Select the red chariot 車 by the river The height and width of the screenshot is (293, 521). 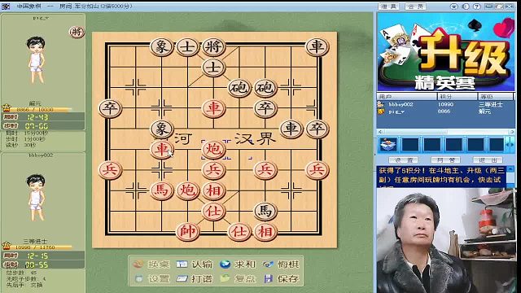[x=161, y=149]
